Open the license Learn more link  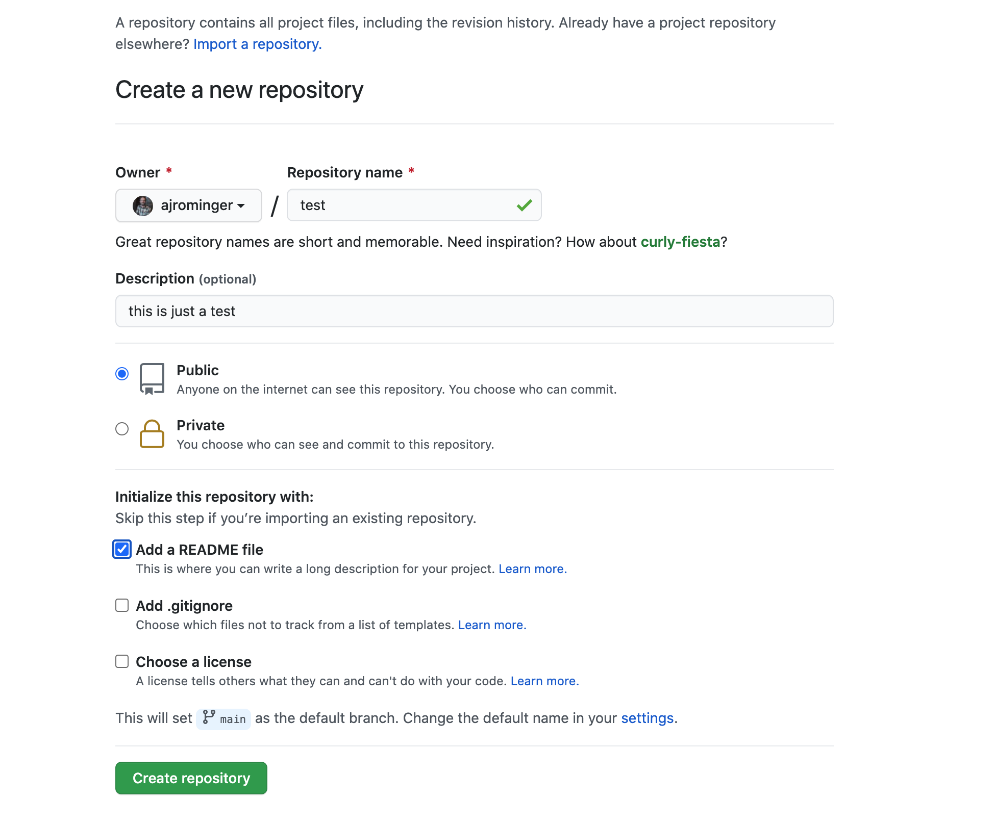(x=544, y=681)
